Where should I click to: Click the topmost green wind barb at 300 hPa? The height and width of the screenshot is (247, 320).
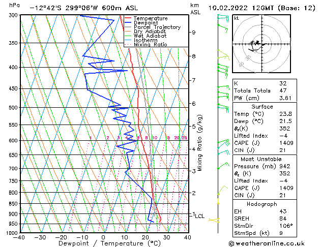pos(223,18)
